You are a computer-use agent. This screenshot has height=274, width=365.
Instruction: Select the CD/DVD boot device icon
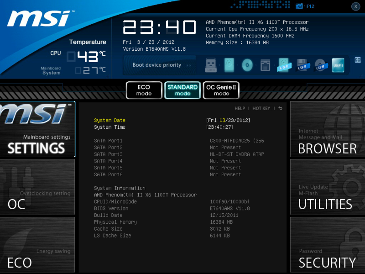pyautogui.click(x=247, y=65)
